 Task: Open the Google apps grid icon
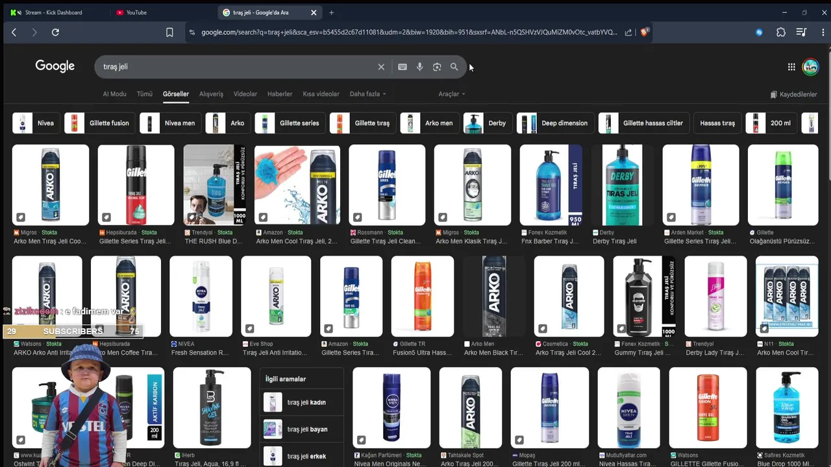(x=791, y=67)
